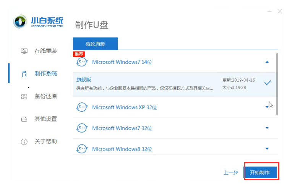
Task: Select Microsoft Windows7 64位 title text
Action: [122, 62]
